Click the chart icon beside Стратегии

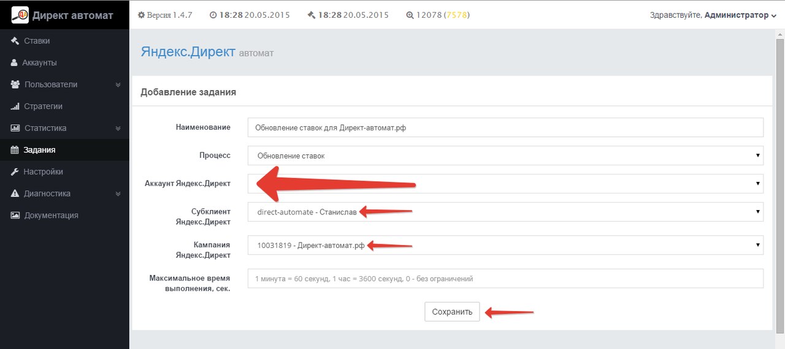click(x=15, y=107)
